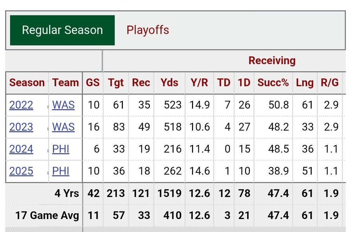The image size is (351, 232).
Task: Sort by Succ% column header
Action: [x=273, y=83]
